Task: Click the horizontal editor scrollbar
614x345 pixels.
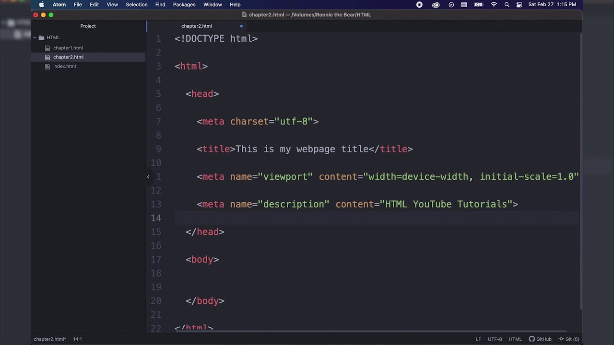Action: click(371, 331)
